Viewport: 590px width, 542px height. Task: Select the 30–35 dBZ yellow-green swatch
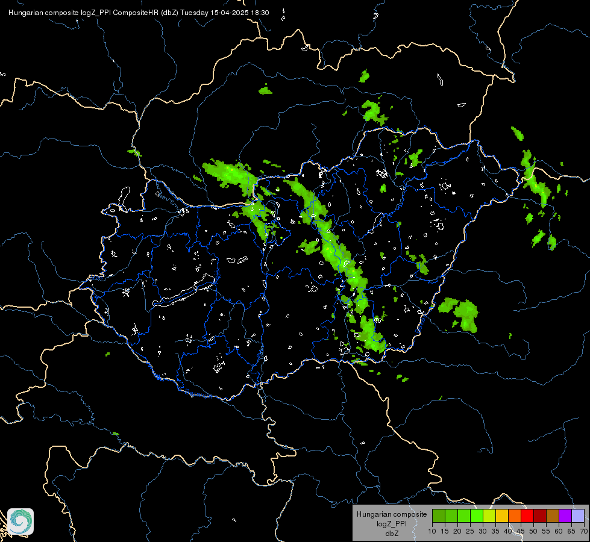pos(489,516)
